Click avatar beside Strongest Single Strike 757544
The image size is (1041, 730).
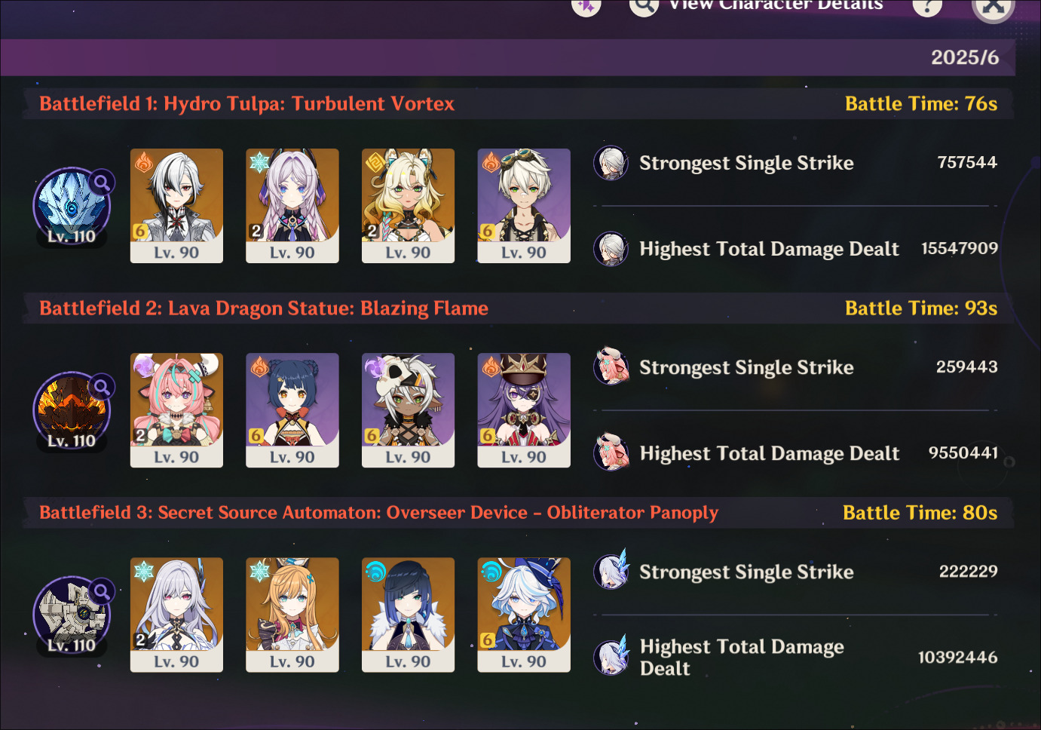point(611,163)
